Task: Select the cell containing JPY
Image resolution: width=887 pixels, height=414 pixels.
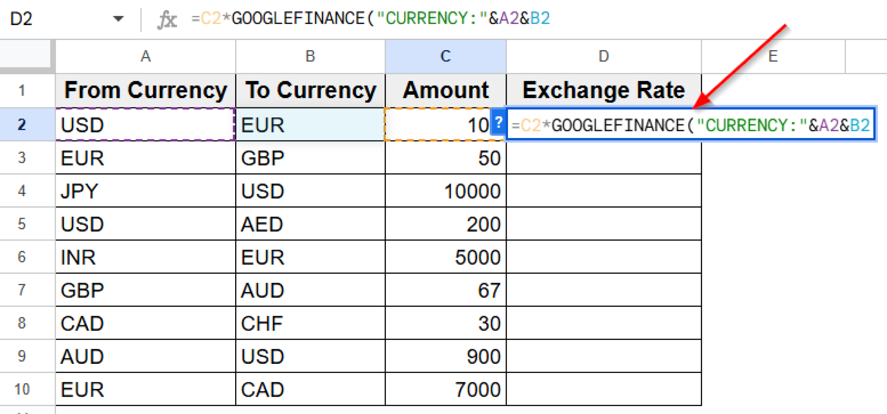Action: coord(145,191)
